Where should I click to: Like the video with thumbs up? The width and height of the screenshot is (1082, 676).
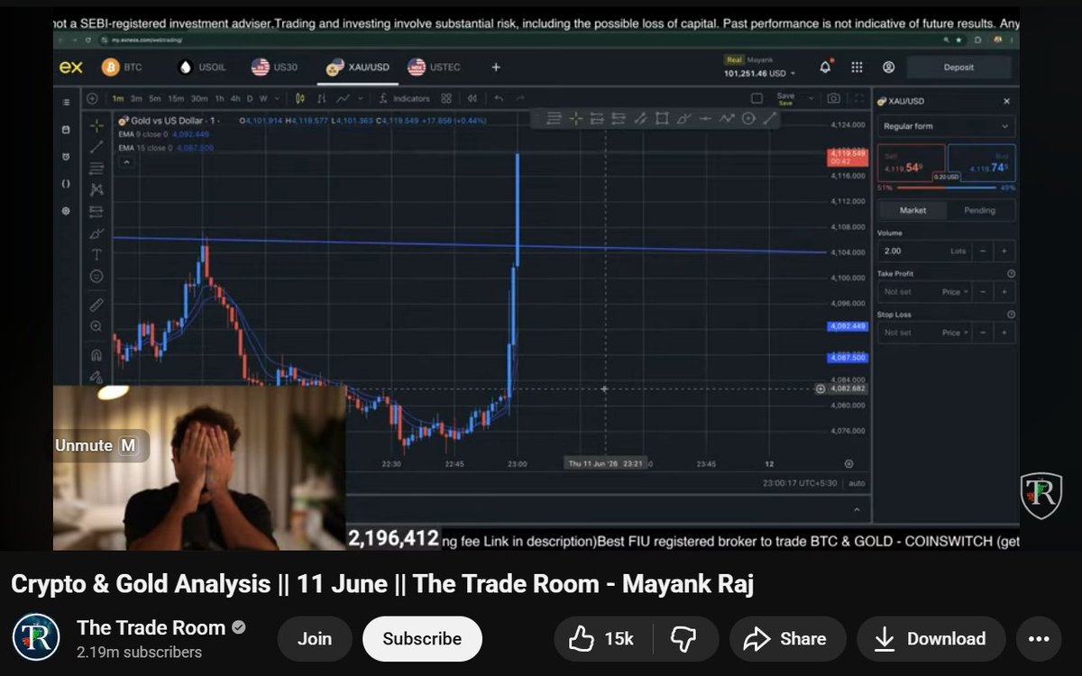tap(601, 638)
